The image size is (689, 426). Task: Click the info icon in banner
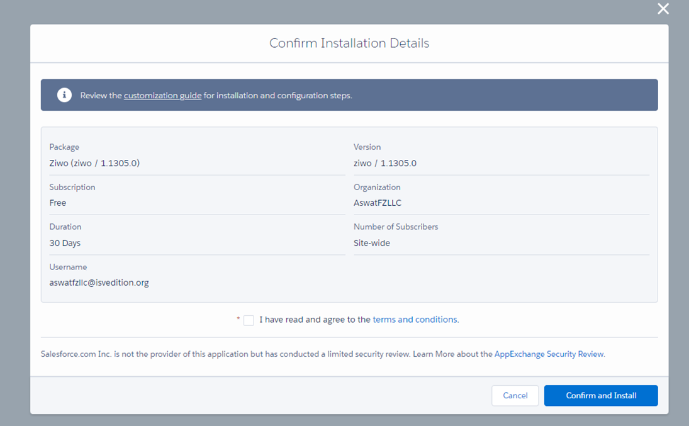(64, 95)
